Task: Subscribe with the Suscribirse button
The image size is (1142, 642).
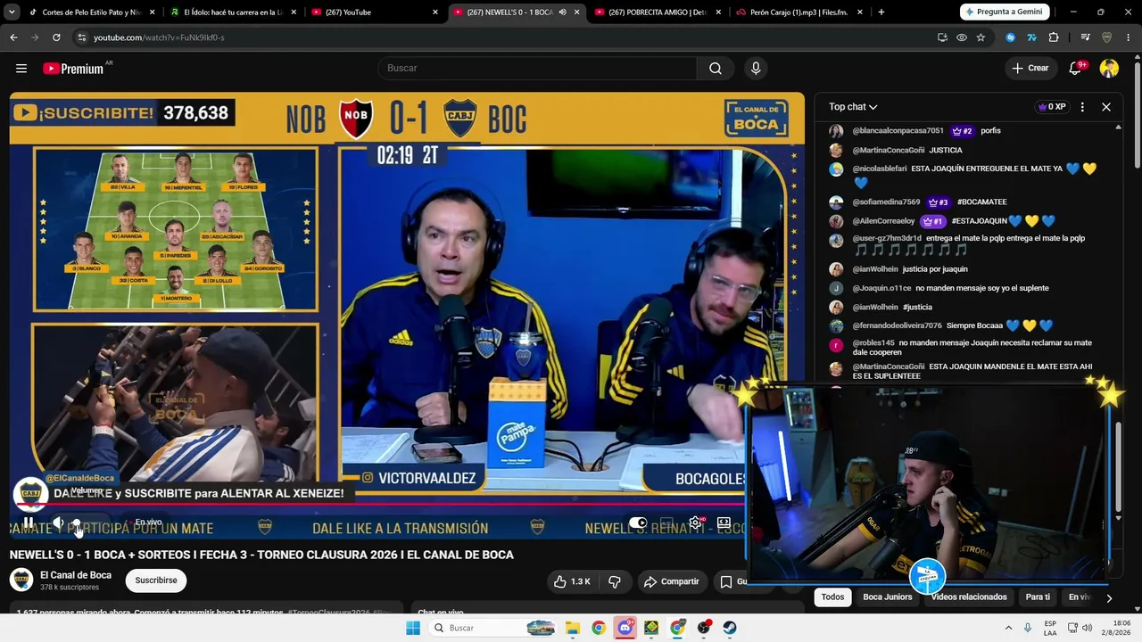Action: click(x=156, y=580)
